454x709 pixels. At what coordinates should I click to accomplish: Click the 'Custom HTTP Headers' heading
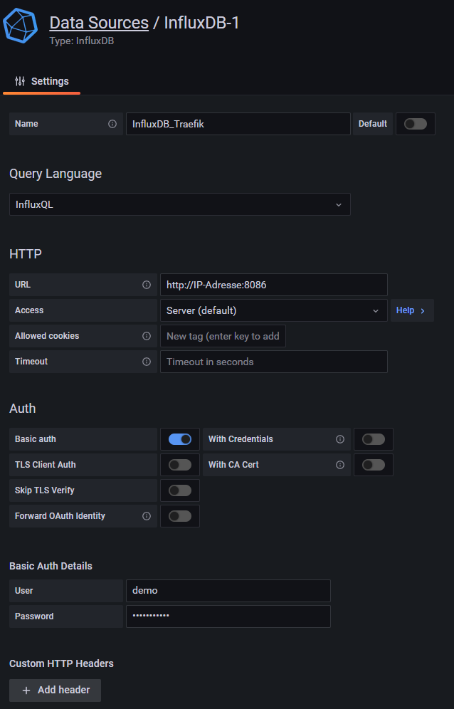tap(61, 663)
